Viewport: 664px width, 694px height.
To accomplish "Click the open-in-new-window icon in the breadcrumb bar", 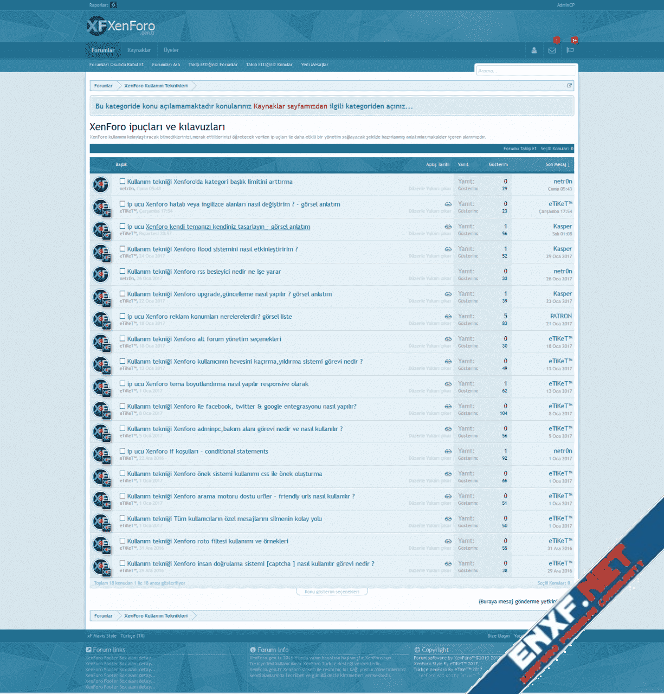I will point(569,86).
